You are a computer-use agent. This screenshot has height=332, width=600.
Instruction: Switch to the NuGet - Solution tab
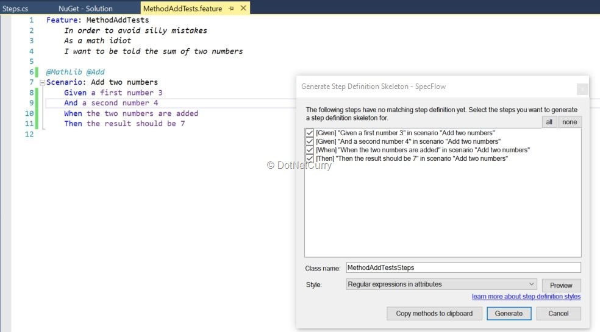(x=85, y=9)
